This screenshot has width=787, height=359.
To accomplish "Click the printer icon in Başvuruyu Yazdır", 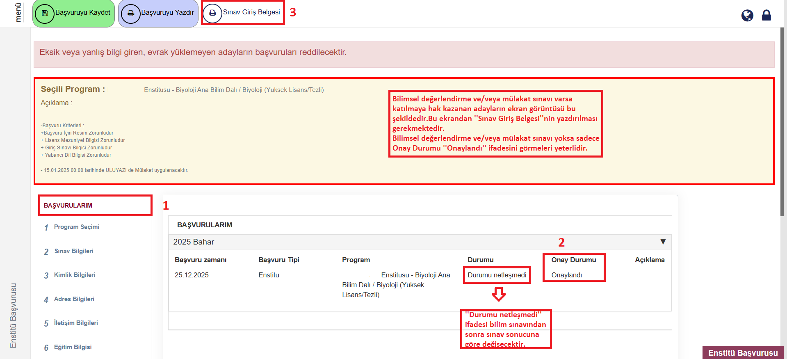I will point(130,13).
